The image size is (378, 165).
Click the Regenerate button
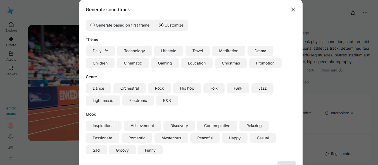point(337,154)
